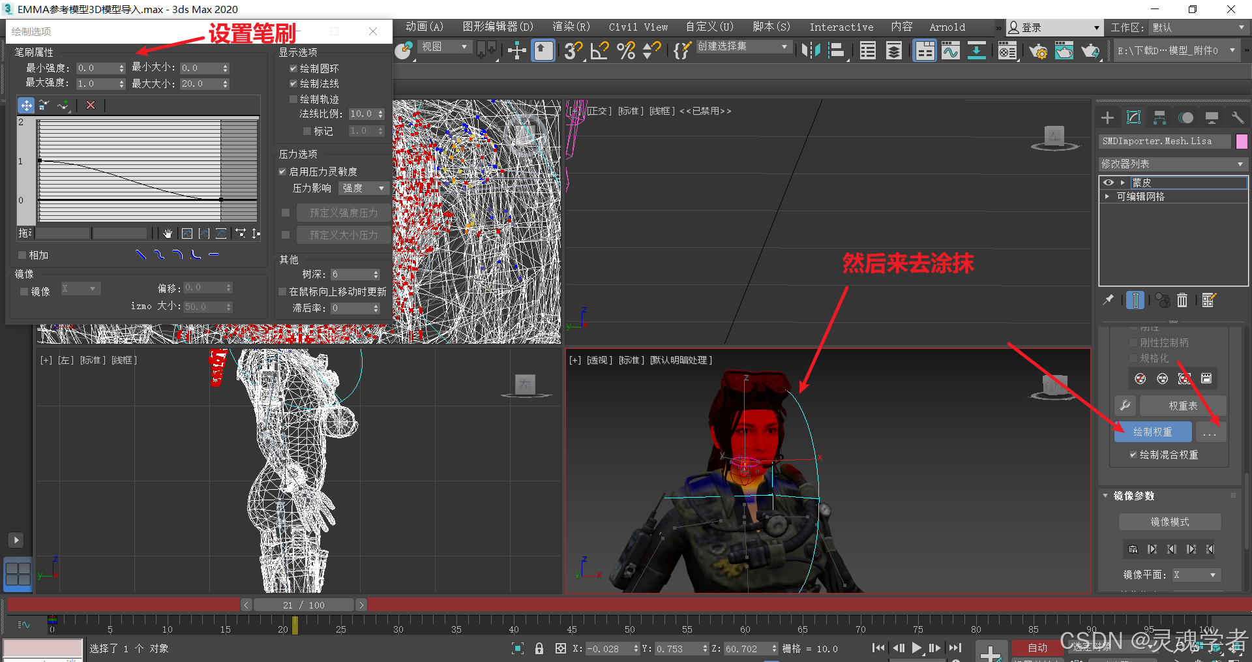This screenshot has height=662, width=1252.
Task: Open the Arnold menu
Action: coord(947,27)
